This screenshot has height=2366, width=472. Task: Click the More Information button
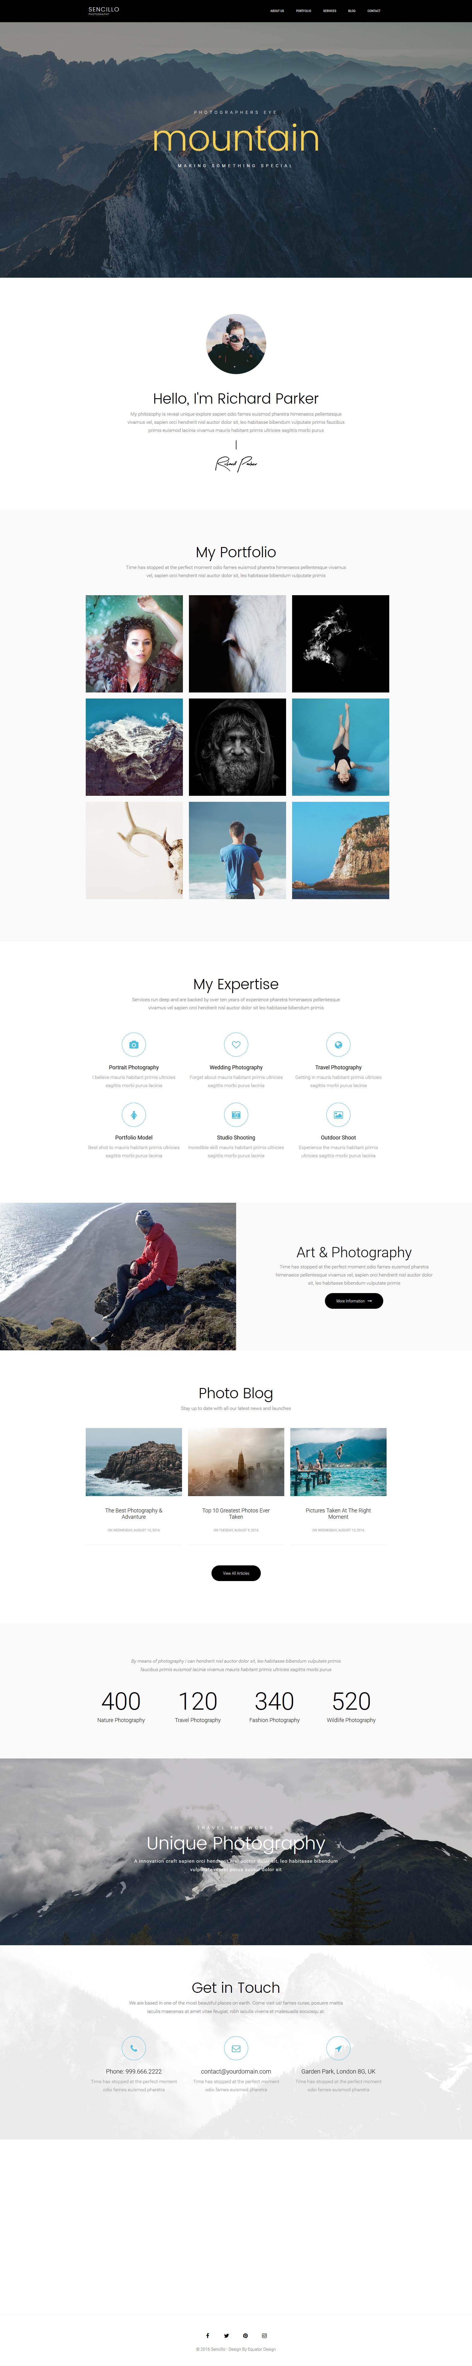coord(354,1301)
